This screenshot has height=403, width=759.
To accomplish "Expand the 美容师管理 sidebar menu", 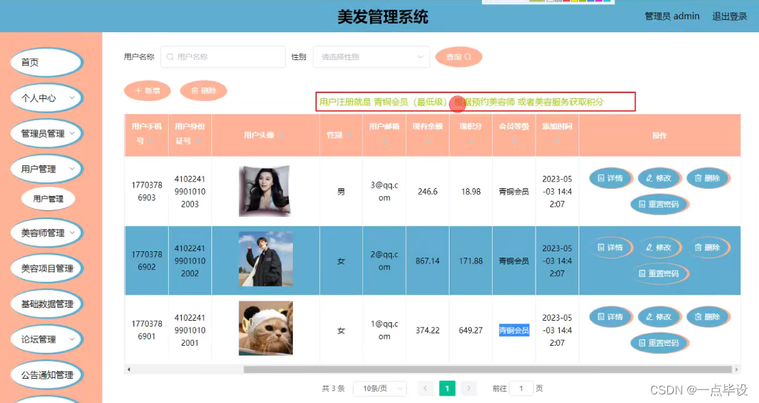I will 47,233.
